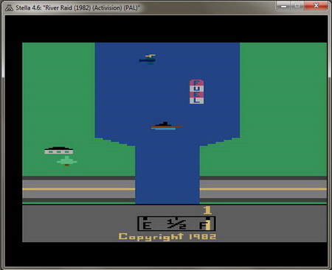
Task: Click the enemy ship on the river
Action: point(167,126)
